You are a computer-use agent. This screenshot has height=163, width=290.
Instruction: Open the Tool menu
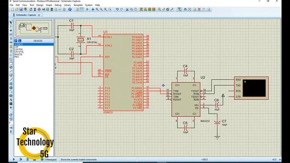[32, 5]
